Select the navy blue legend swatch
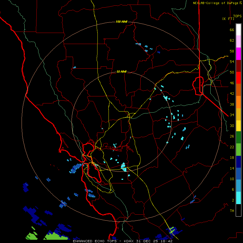The width and height of the screenshot is (243, 243). (x=238, y=162)
